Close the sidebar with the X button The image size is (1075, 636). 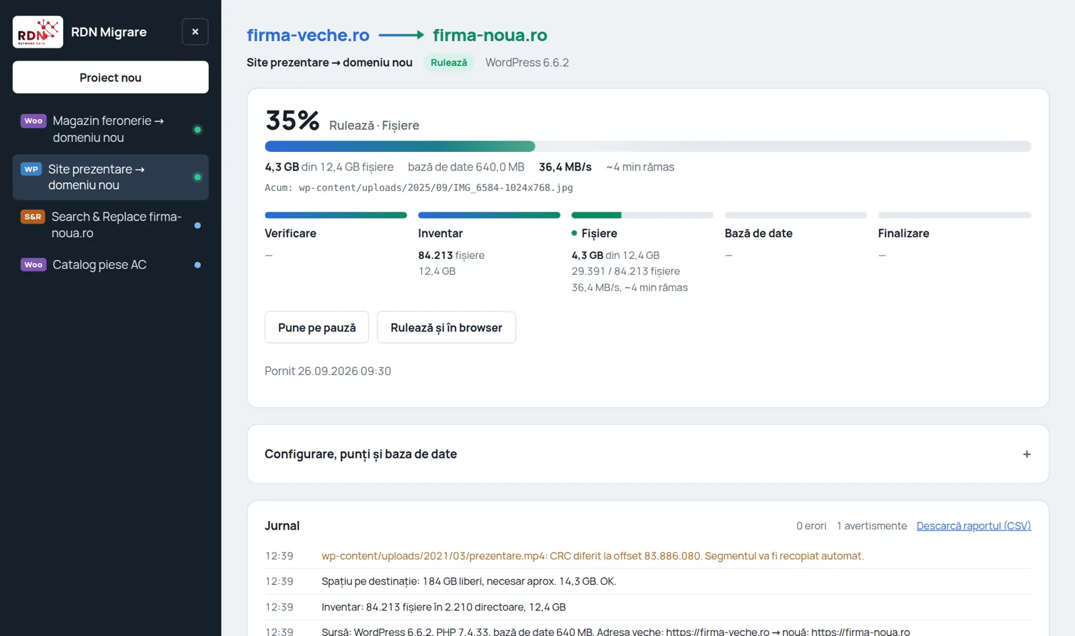195,32
